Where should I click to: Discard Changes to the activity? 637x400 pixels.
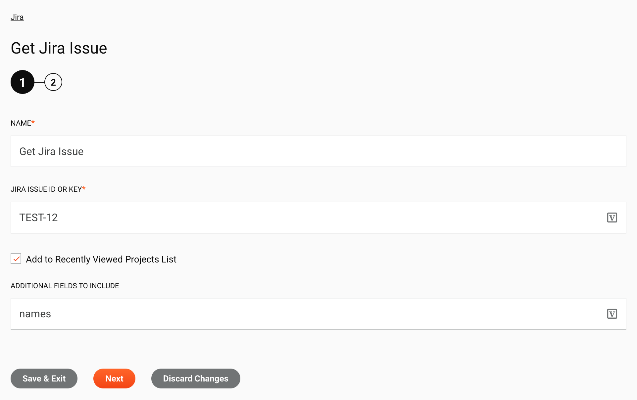tap(196, 379)
